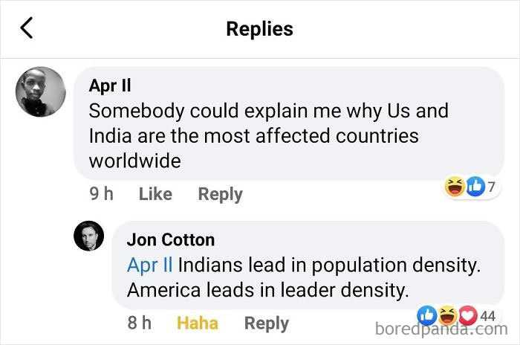
Task: Click the heart reaction on Jon Cotton's reply
Action: pyautogui.click(x=468, y=315)
